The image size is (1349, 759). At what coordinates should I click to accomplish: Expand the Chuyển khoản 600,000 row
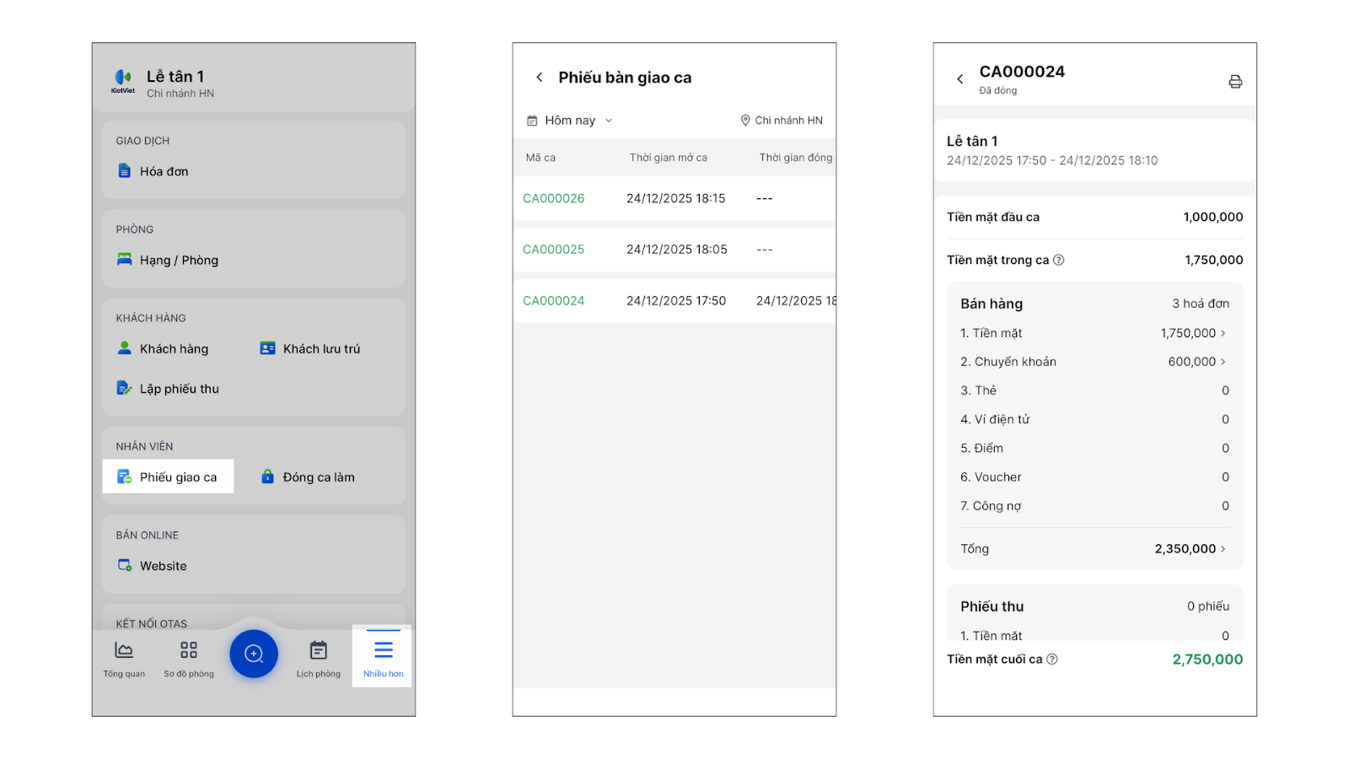coord(1196,362)
